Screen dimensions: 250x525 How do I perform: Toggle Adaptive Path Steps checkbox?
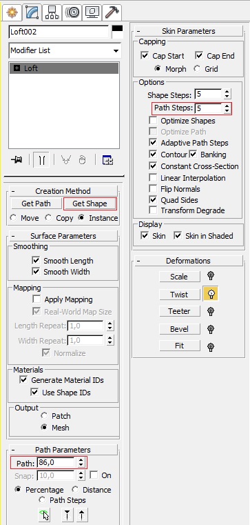tap(153, 142)
